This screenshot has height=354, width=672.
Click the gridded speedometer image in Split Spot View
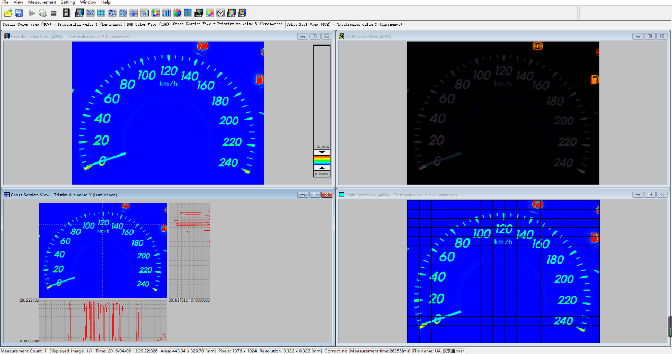tap(503, 271)
